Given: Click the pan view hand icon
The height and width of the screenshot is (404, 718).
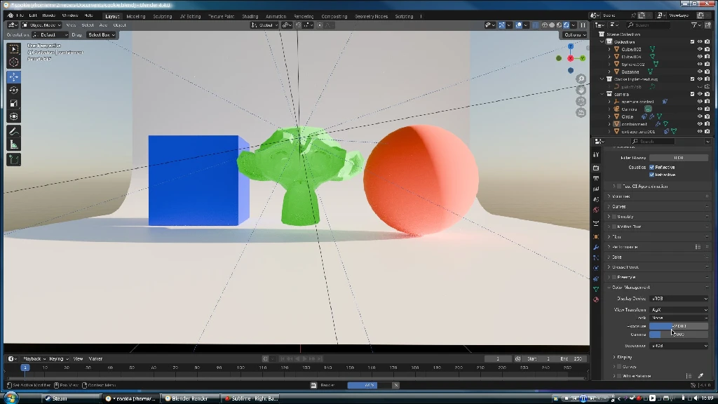Looking at the screenshot, I should (x=581, y=90).
